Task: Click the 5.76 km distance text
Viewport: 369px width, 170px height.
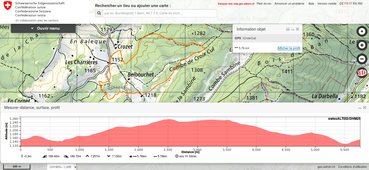Action: click(x=244, y=48)
